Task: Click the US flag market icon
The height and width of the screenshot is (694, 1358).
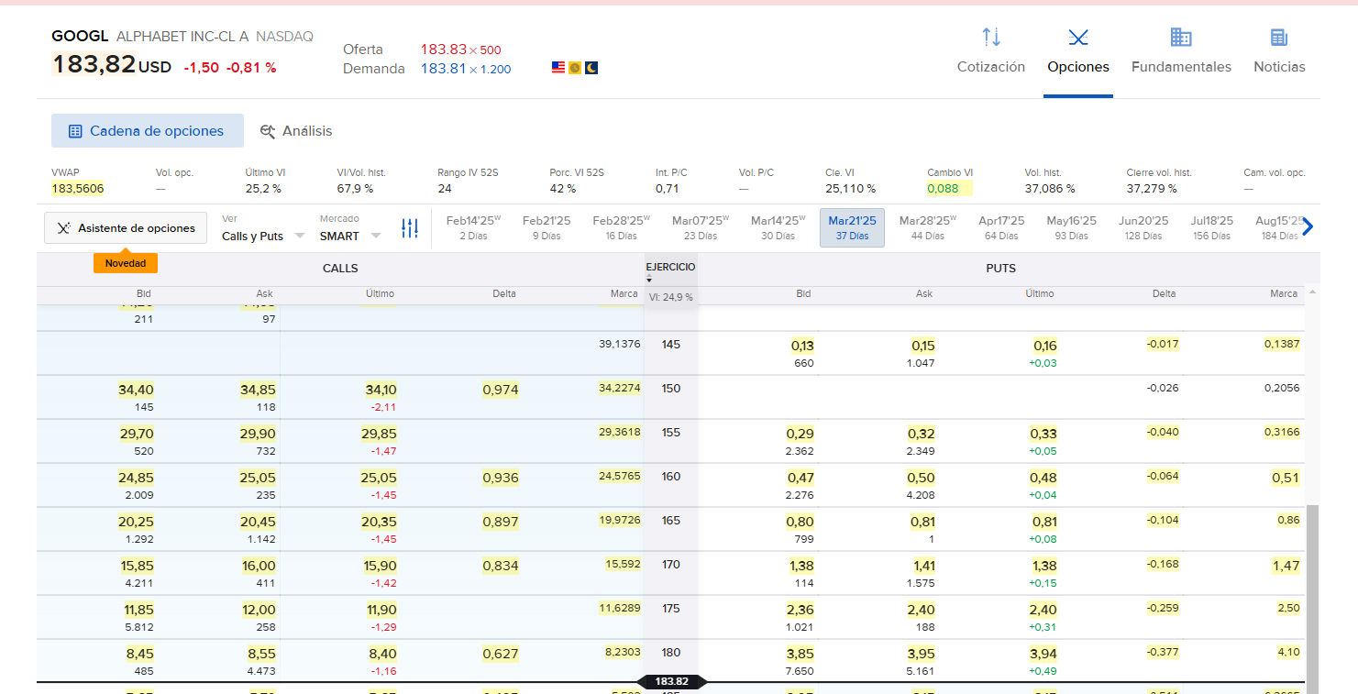Action: (558, 68)
